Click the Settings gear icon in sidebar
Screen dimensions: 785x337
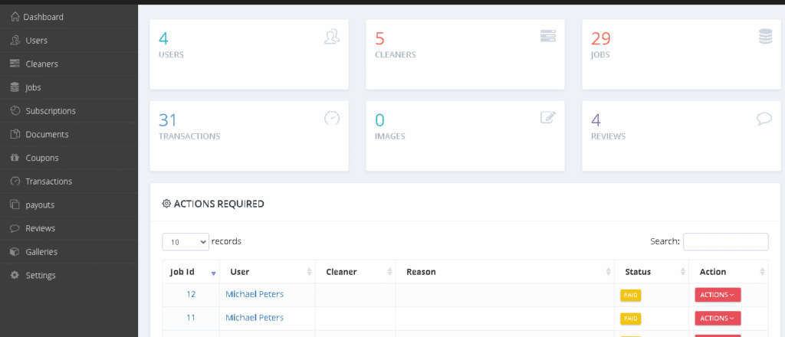point(15,276)
